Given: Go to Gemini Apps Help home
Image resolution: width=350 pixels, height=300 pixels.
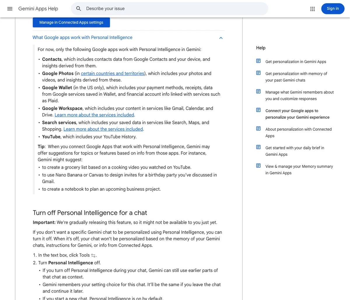Looking at the screenshot, I should [38, 9].
